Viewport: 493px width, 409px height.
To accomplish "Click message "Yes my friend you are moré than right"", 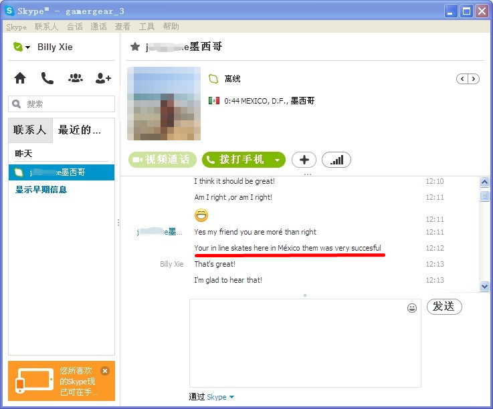I will [x=256, y=232].
